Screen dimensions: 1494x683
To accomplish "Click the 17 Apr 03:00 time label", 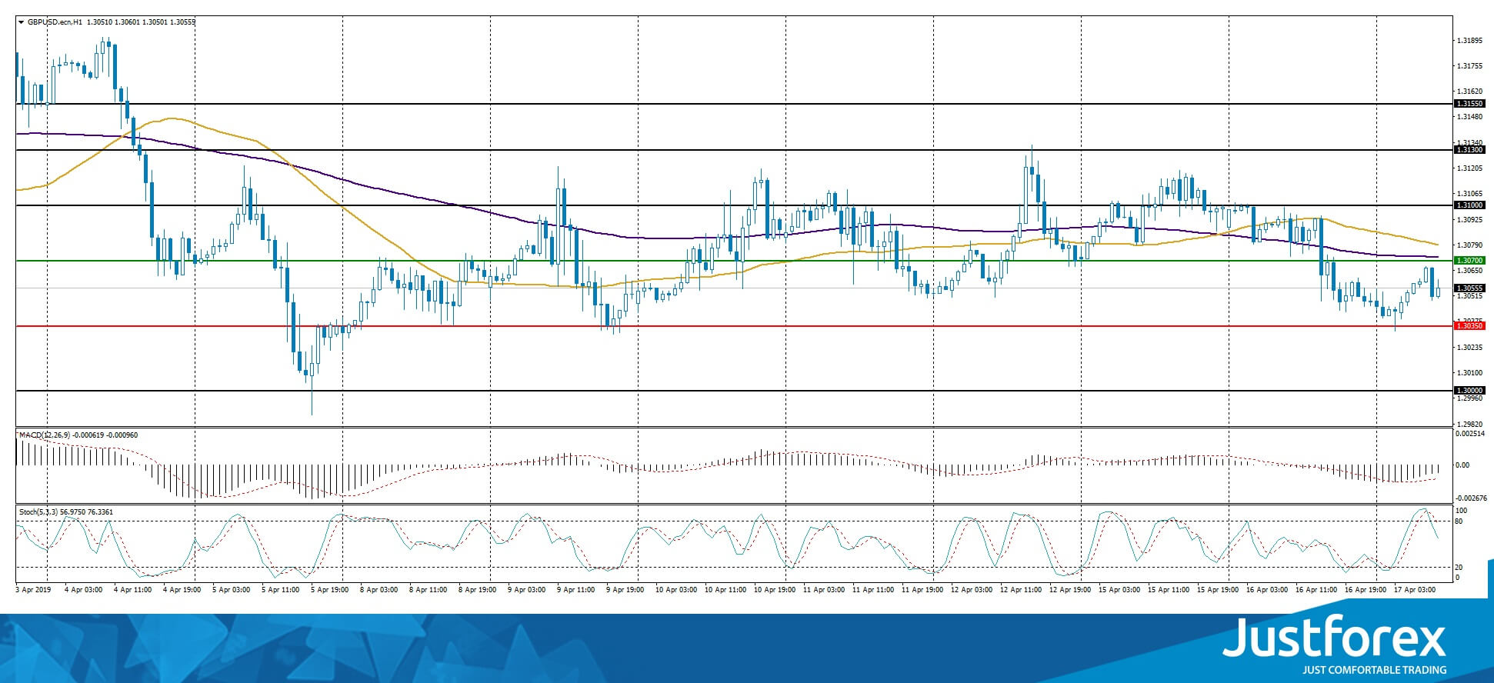I will coord(1414,590).
